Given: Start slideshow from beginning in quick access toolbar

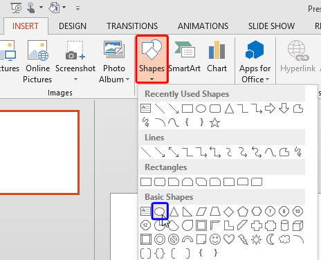Looking at the screenshot, I should point(16,8).
